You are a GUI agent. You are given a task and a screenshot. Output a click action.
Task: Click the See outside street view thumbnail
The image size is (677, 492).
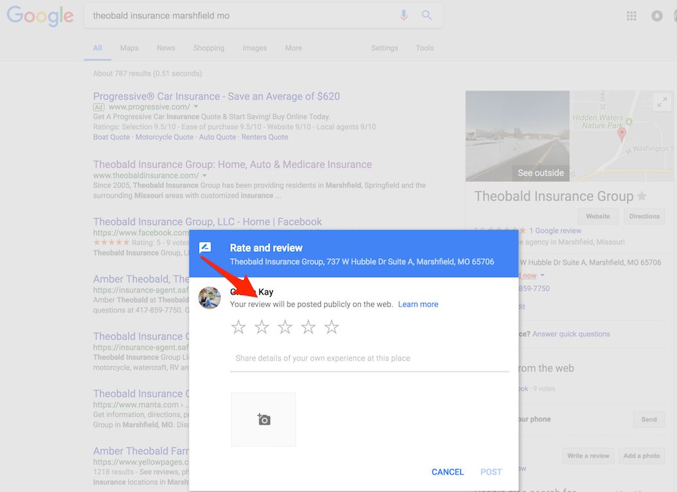[x=517, y=136]
